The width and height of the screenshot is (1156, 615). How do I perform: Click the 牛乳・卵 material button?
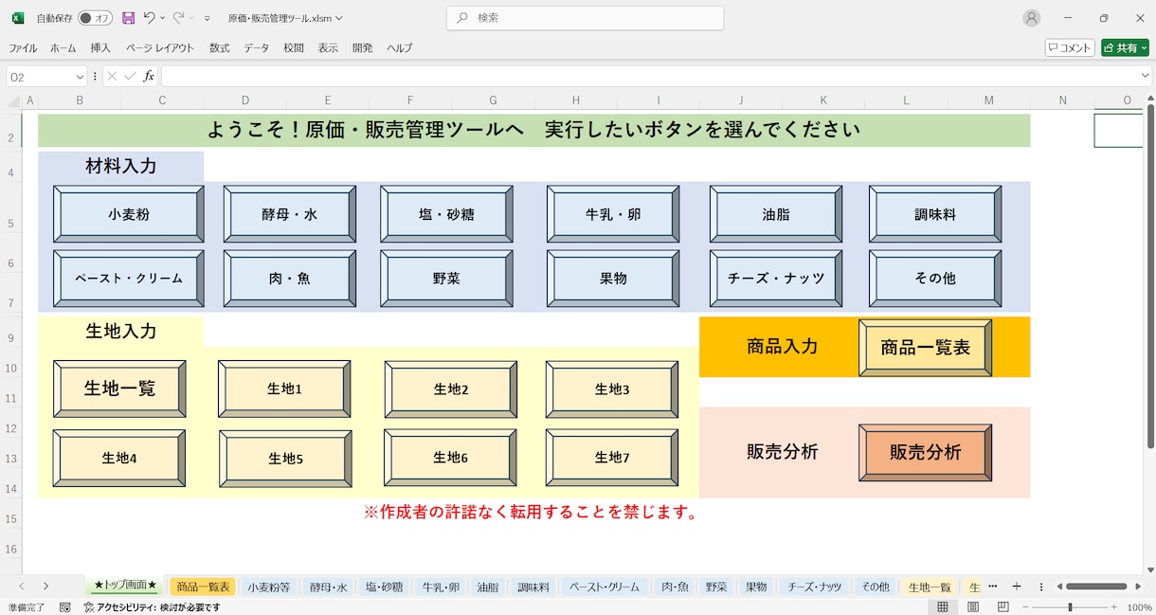point(613,214)
